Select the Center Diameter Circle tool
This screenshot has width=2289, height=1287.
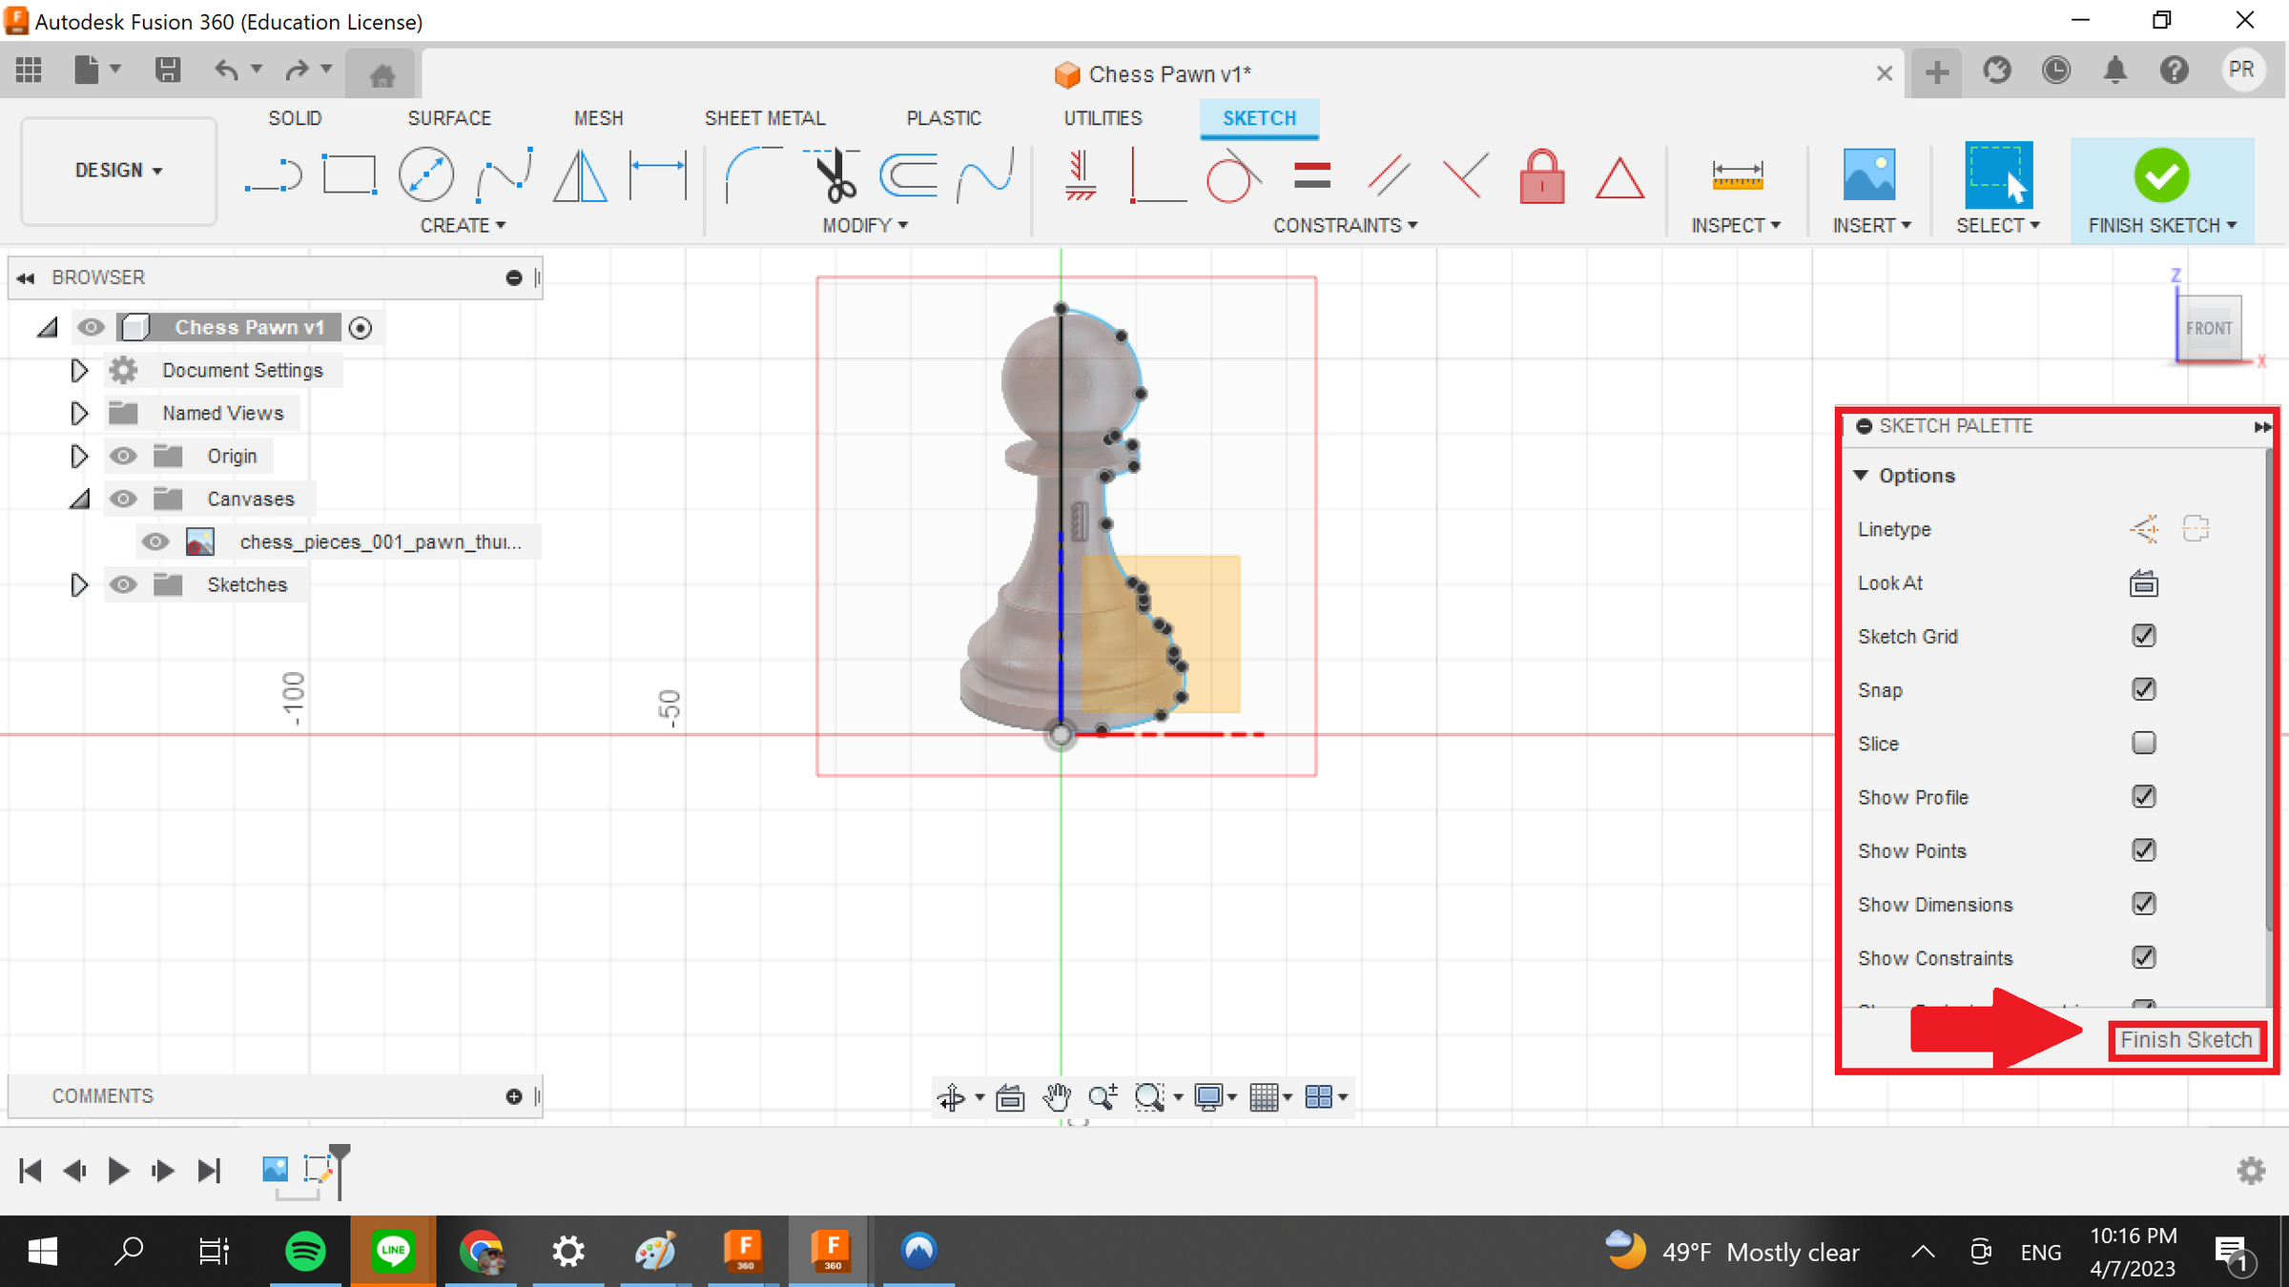click(425, 175)
